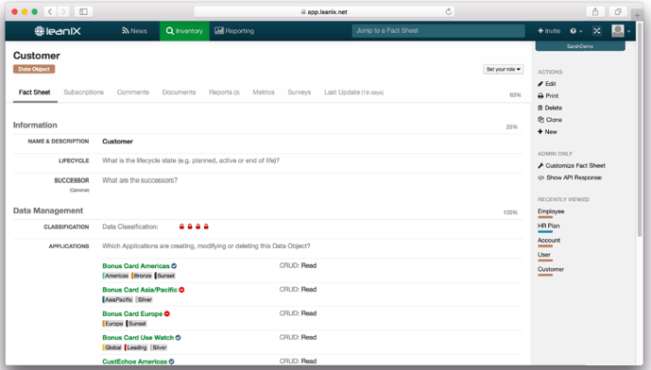Click Clone in the Actions panel

click(550, 120)
